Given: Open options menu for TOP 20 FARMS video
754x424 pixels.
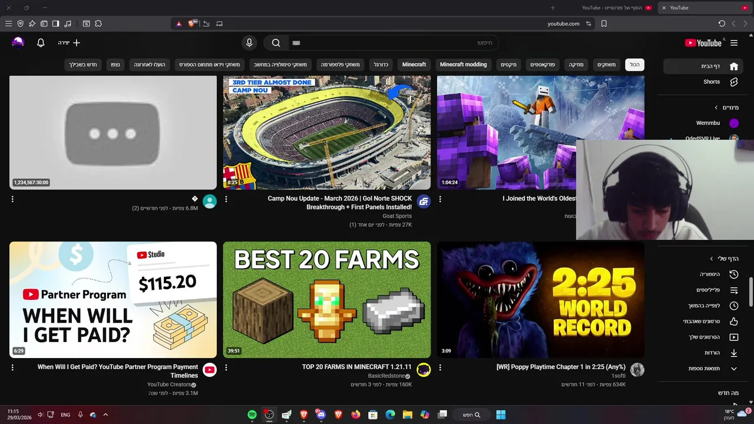Looking at the screenshot, I should click(226, 367).
